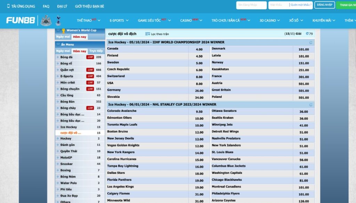The width and height of the screenshot is (356, 203).
Task: Select Boxing in the sports list
Action: click(80, 170)
